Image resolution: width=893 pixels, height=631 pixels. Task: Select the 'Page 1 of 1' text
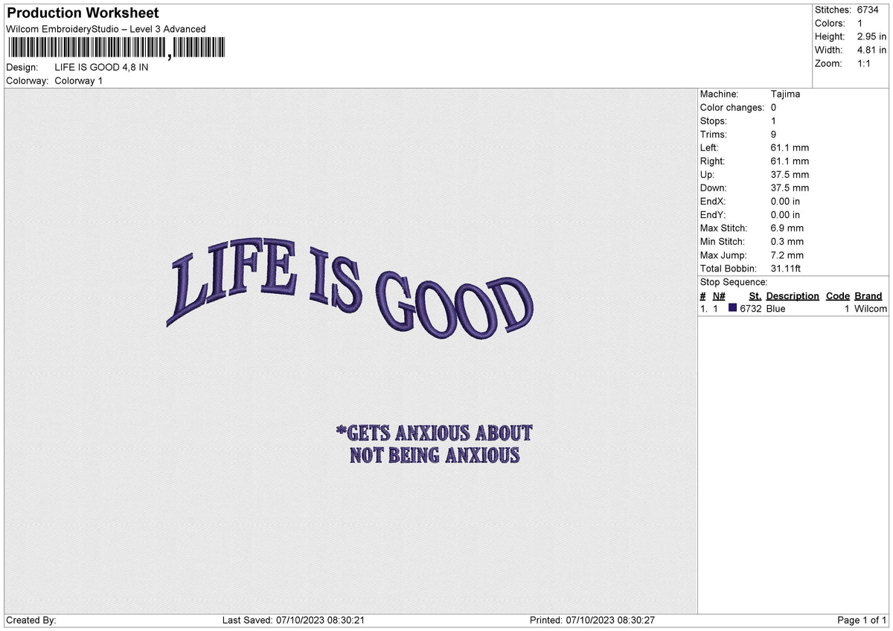(x=862, y=620)
